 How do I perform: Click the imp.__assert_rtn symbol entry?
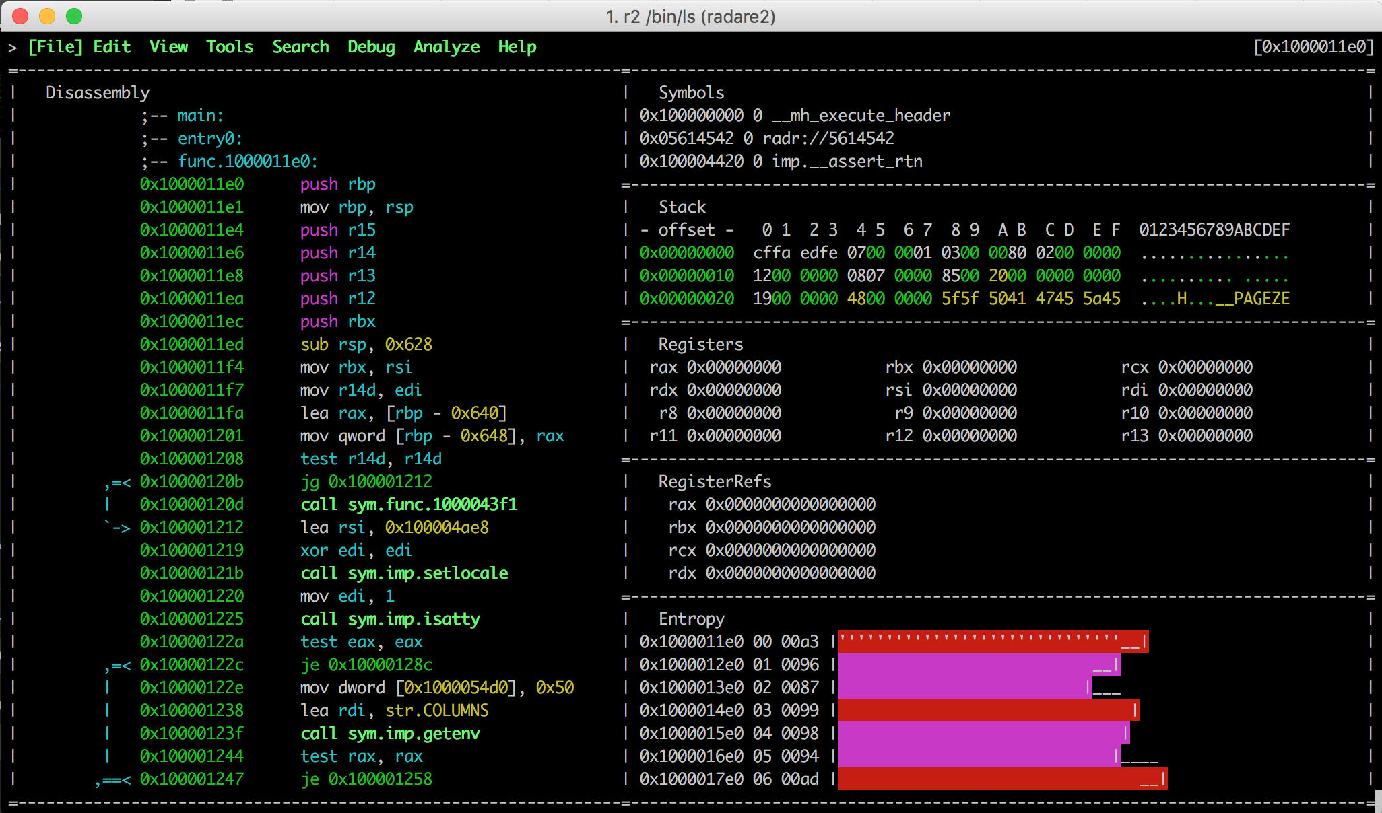tap(847, 162)
